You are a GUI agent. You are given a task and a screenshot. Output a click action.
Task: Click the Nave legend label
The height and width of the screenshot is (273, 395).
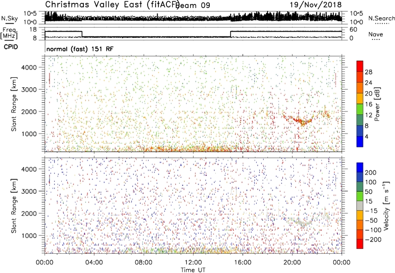tap(376, 34)
